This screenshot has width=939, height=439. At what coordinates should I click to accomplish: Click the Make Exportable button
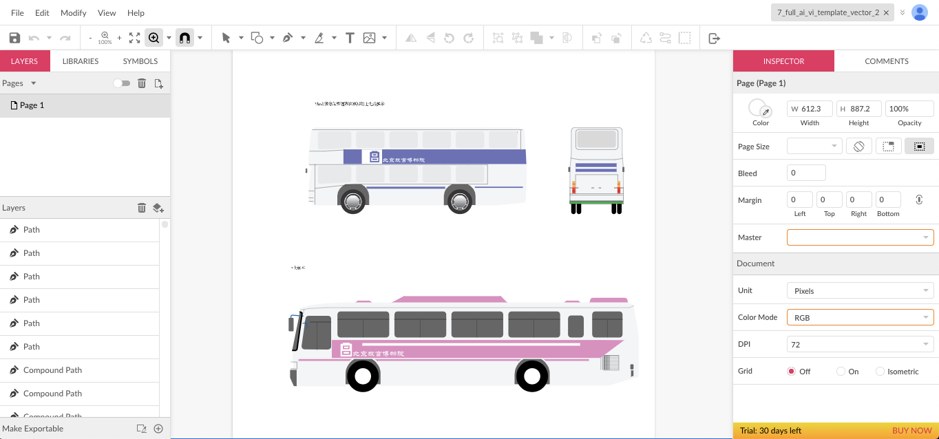[x=34, y=428]
